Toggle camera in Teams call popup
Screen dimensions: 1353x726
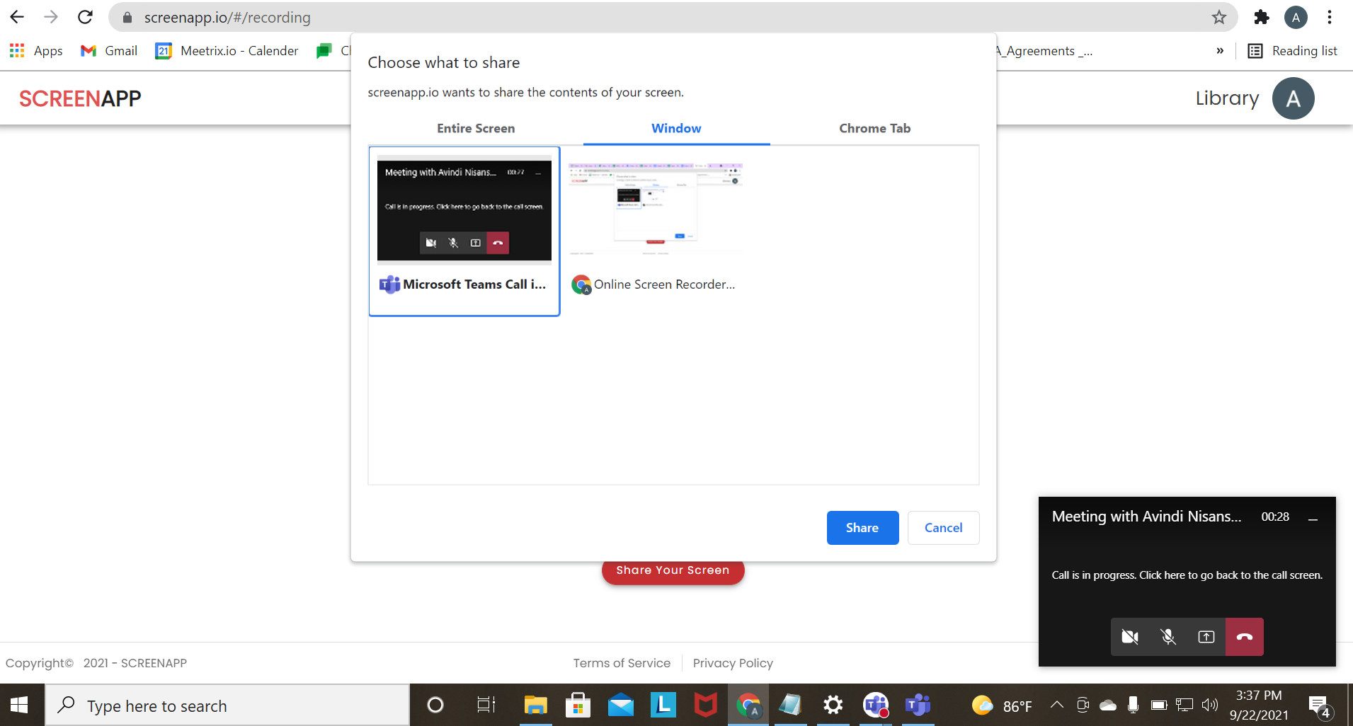tap(1130, 637)
